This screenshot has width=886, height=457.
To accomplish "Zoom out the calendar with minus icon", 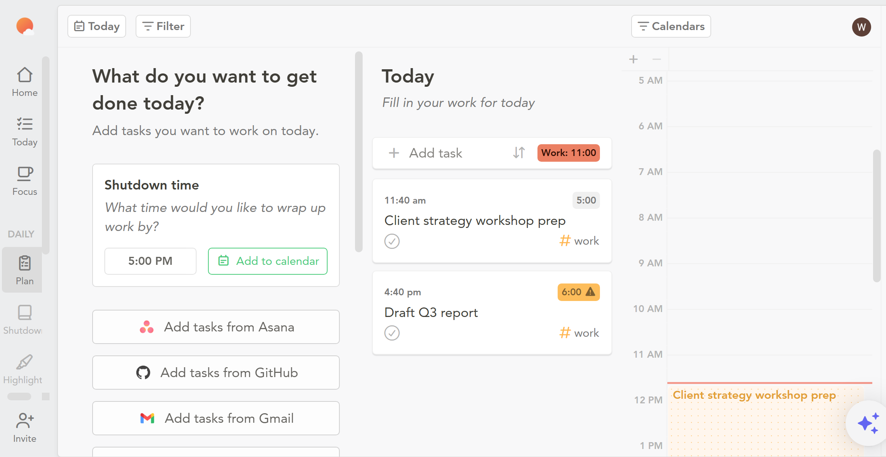I will click(x=656, y=59).
